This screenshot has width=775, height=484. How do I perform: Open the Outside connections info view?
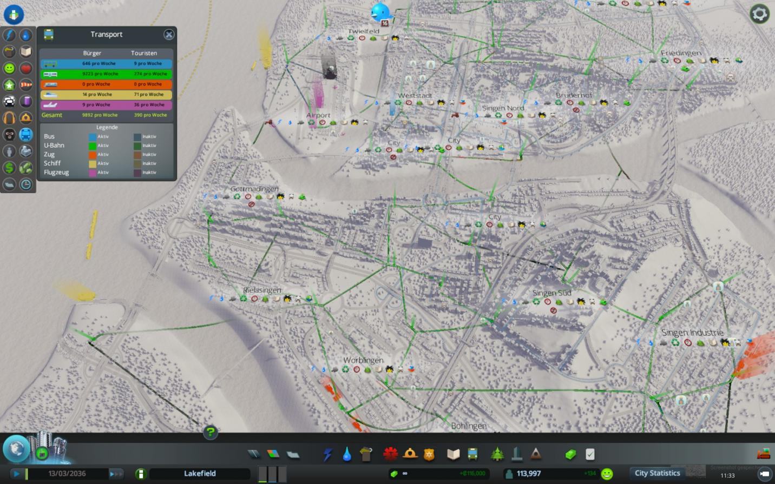tap(26, 151)
